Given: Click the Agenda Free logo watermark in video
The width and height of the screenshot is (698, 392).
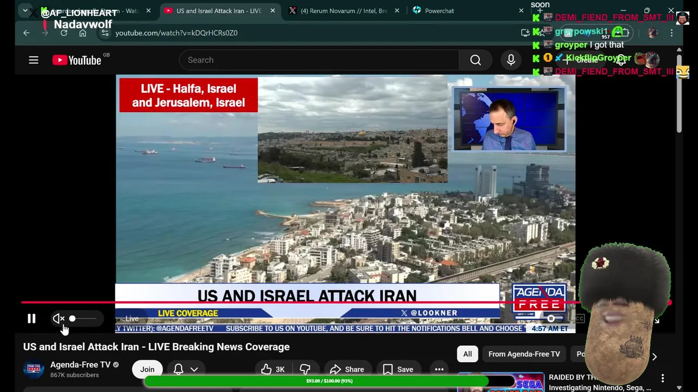Looking at the screenshot, I should pos(539,298).
